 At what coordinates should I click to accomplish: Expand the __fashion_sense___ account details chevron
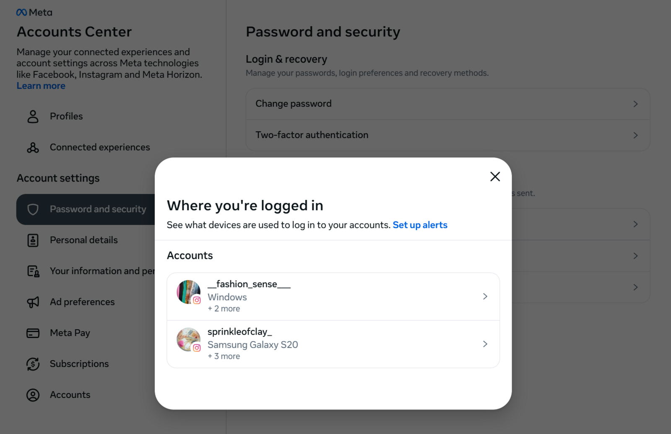pos(485,296)
